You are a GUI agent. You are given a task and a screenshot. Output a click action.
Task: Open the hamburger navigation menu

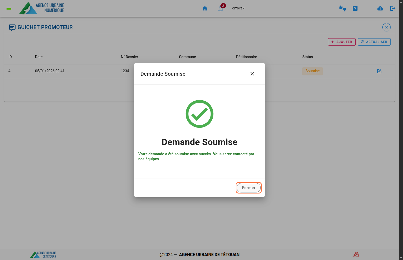(x=9, y=8)
